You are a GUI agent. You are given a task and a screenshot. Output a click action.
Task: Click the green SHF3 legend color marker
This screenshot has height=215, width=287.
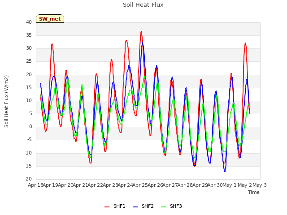coord(163,207)
